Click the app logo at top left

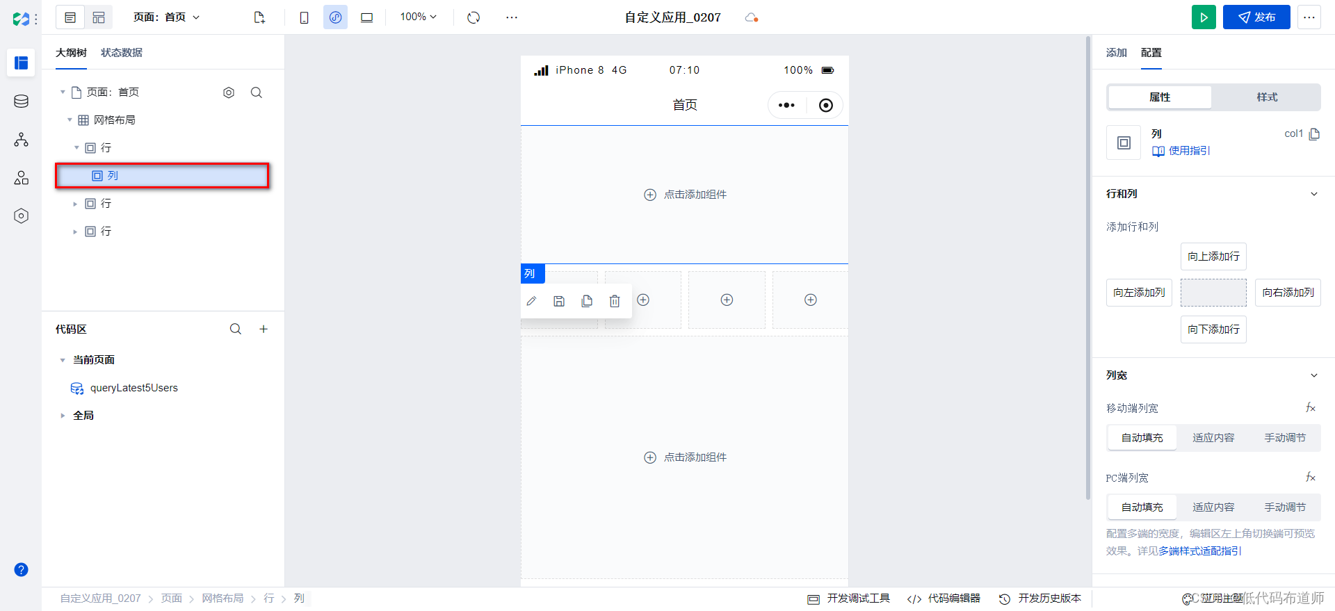21,19
